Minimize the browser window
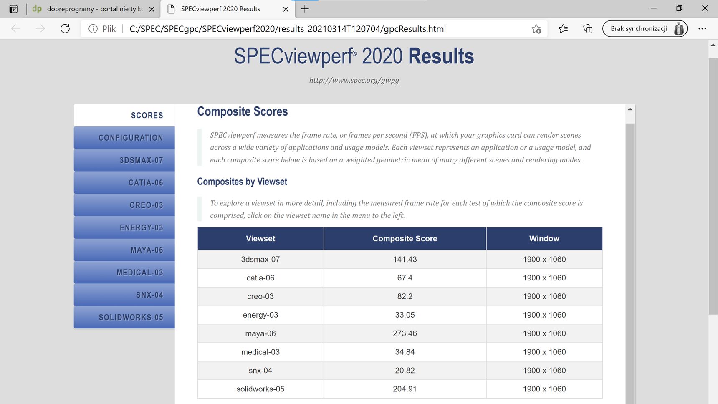This screenshot has height=404, width=718. (x=654, y=8)
